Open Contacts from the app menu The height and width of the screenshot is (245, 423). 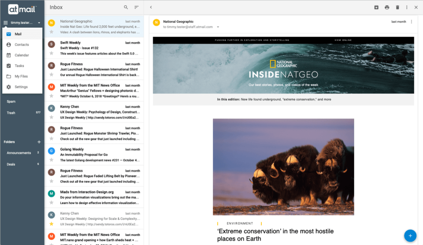point(22,45)
